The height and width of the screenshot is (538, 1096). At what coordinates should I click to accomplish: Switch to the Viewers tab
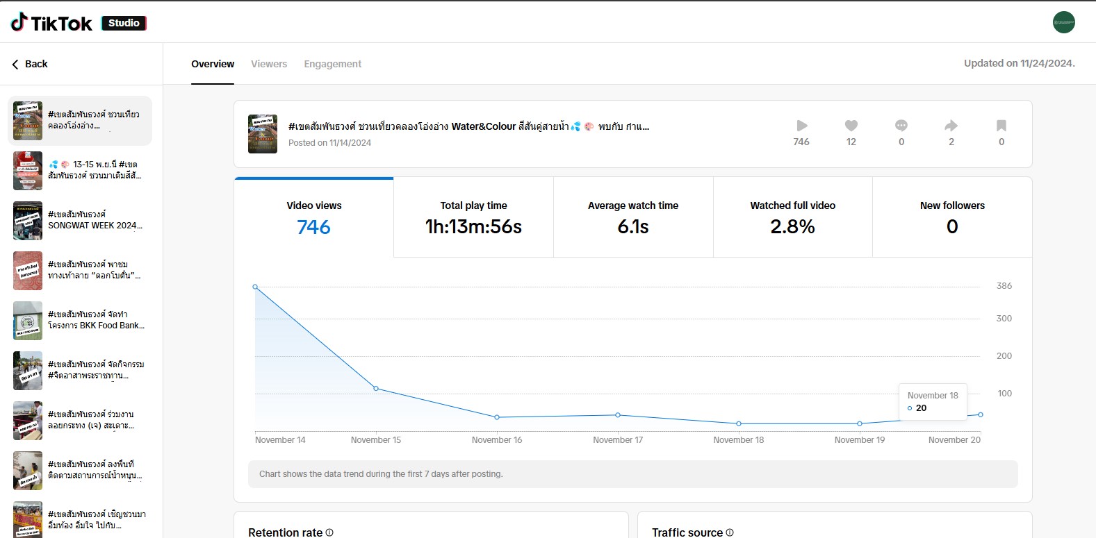268,64
